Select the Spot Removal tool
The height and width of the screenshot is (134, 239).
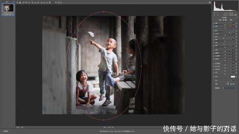click(x=41, y=3)
